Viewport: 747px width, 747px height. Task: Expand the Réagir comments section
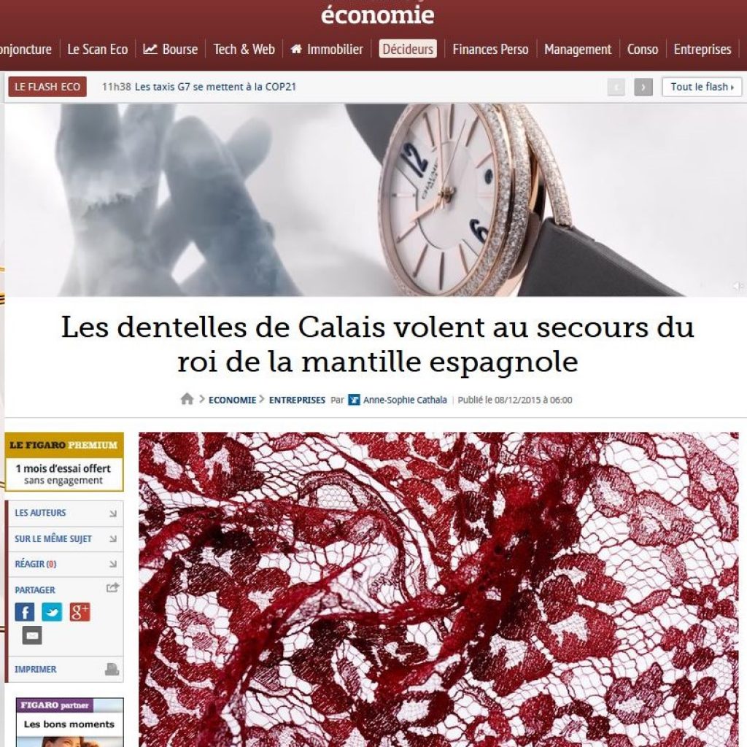[66, 564]
